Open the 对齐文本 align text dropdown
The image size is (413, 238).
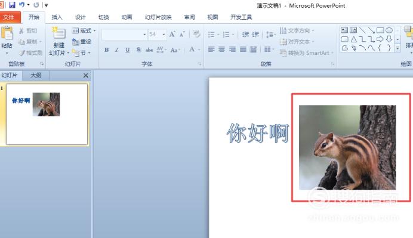point(297,42)
